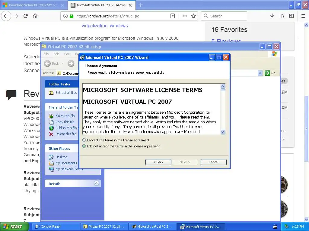
Task: Switch to 'Download Virtual PC 2007 SP1' tab
Action: [33, 5]
